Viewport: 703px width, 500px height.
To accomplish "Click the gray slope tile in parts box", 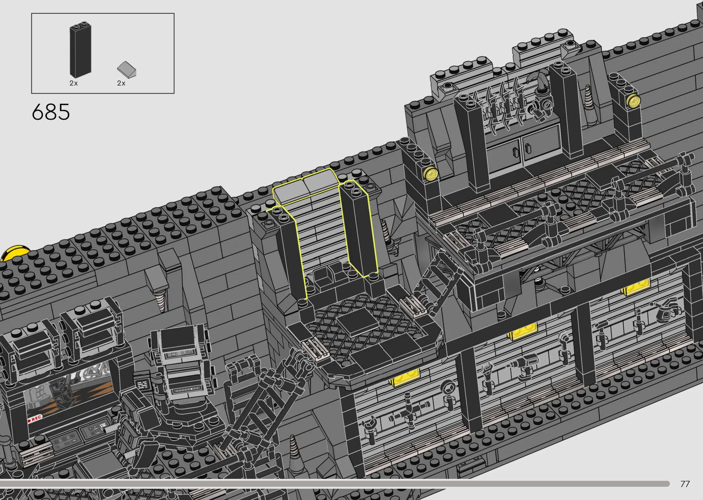I will (127, 70).
